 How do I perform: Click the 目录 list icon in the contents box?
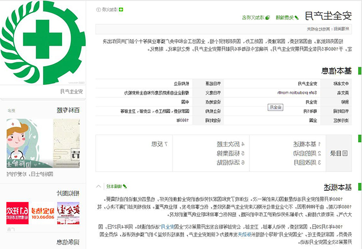coord(344,153)
